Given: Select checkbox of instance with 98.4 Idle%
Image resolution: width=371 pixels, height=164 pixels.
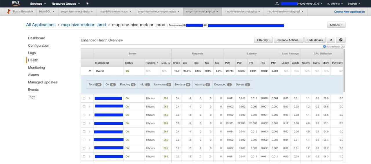Looking at the screenshot, I should (x=84, y=140).
